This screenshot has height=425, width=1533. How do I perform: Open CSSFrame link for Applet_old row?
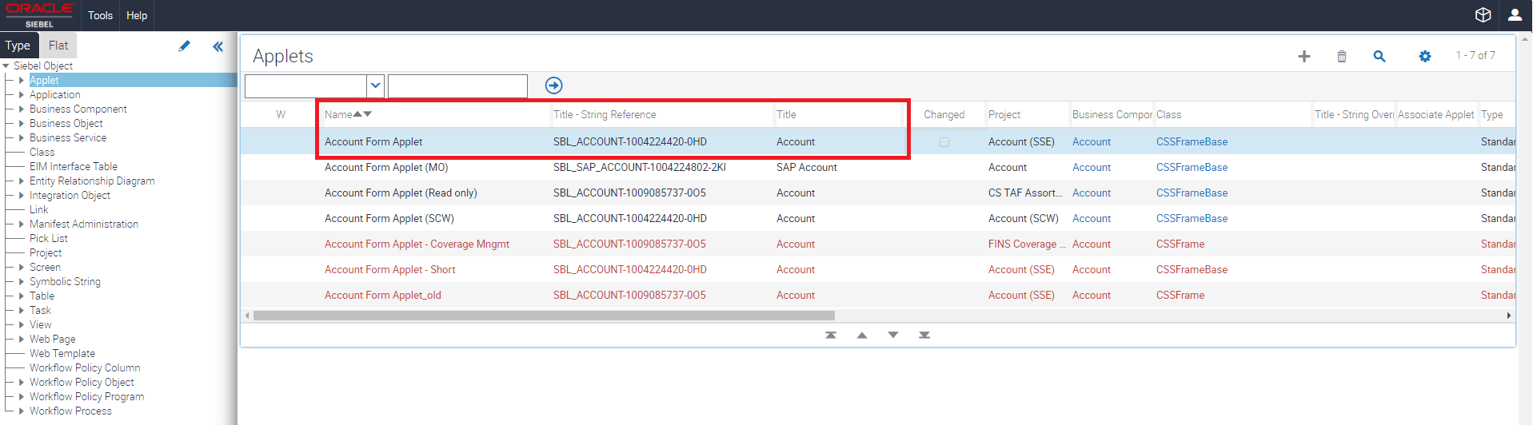click(1180, 296)
